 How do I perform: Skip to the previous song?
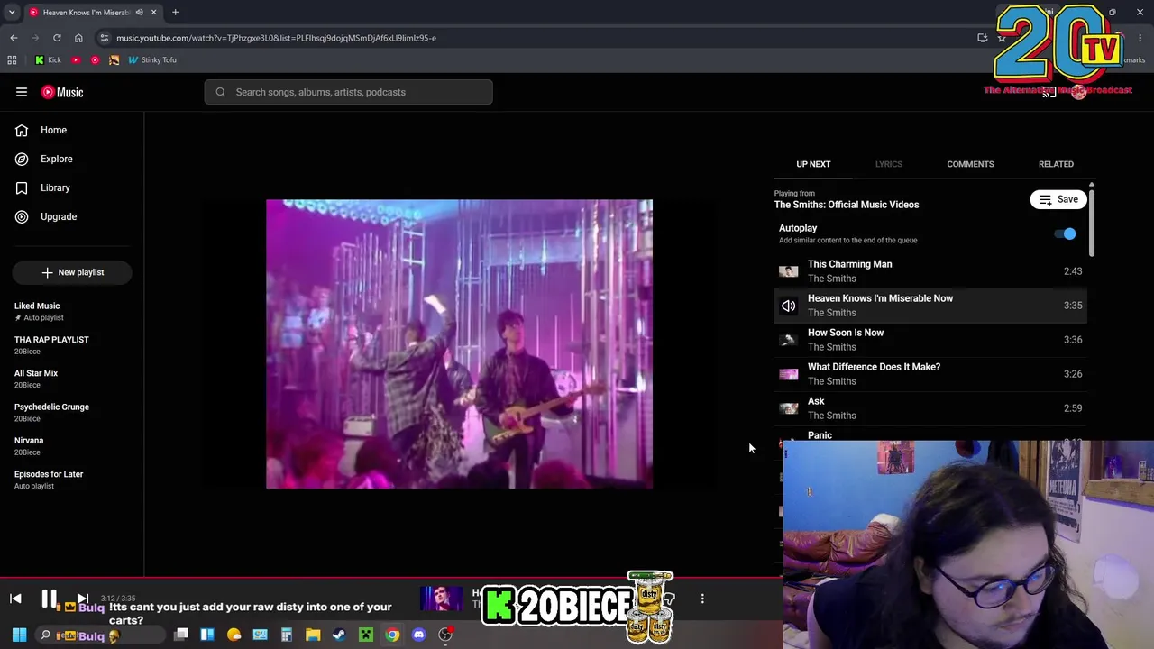[15, 599]
